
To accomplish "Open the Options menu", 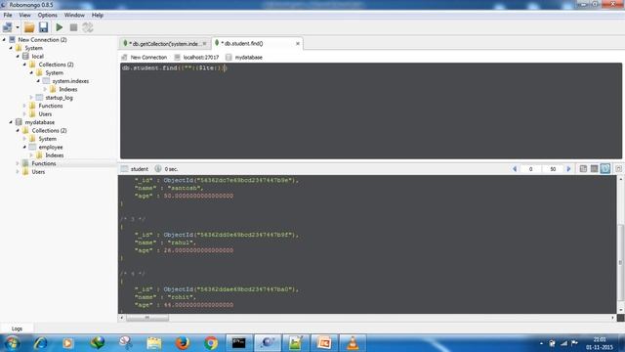I will [x=48, y=16].
